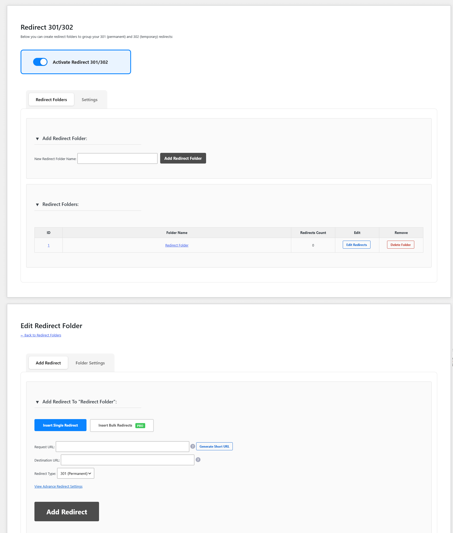Open View Advance Redirect Settings link
The height and width of the screenshot is (533, 453).
[x=58, y=487]
